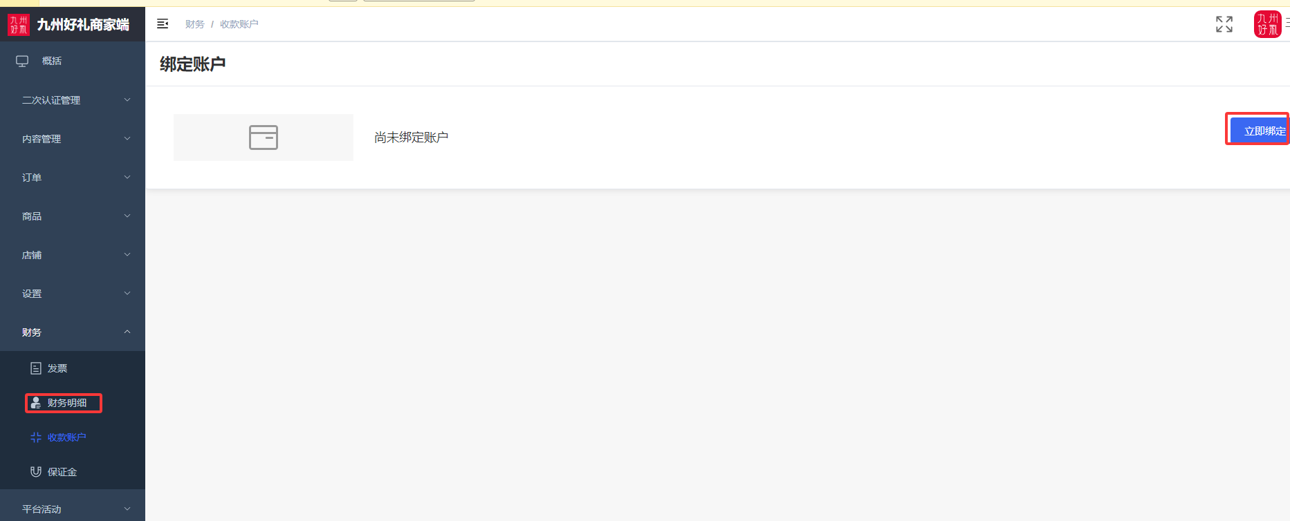Click the 立即绑定 button
The image size is (1290, 521).
coord(1260,131)
